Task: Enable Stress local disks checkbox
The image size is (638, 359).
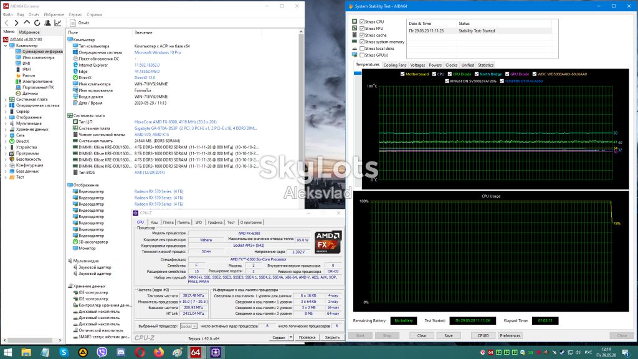Action: (x=362, y=49)
